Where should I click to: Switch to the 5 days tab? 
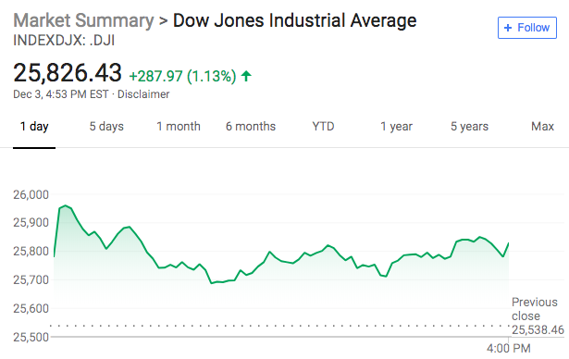click(106, 127)
